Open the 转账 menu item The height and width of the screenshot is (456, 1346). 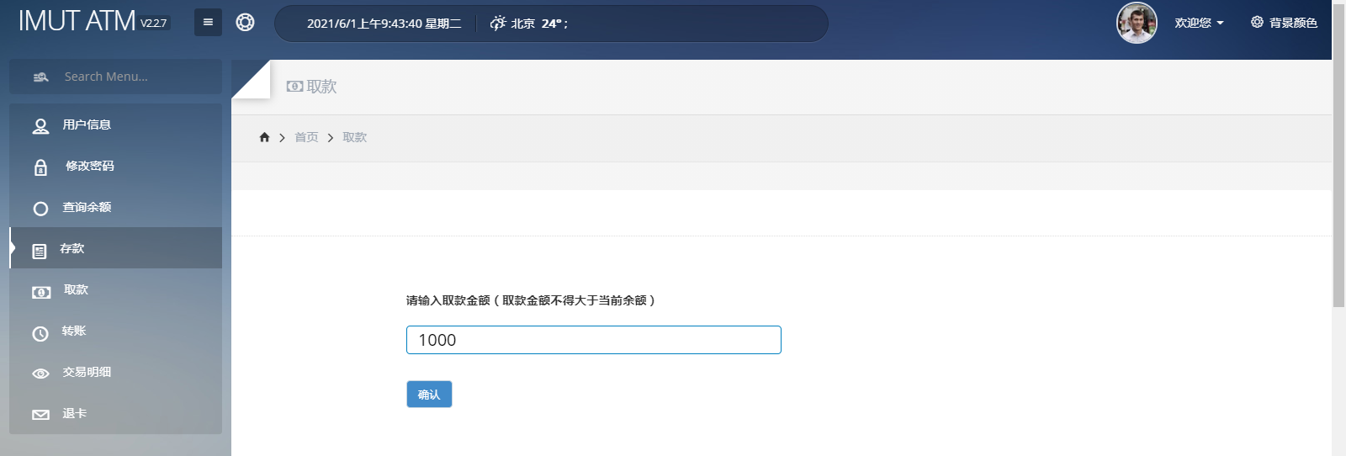(x=74, y=331)
